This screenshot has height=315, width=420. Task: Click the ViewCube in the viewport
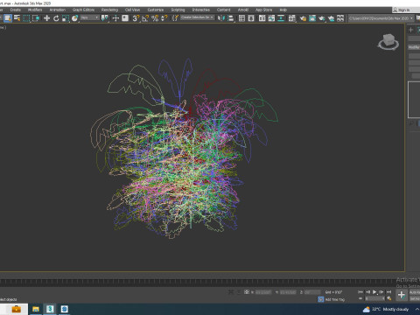pos(388,42)
